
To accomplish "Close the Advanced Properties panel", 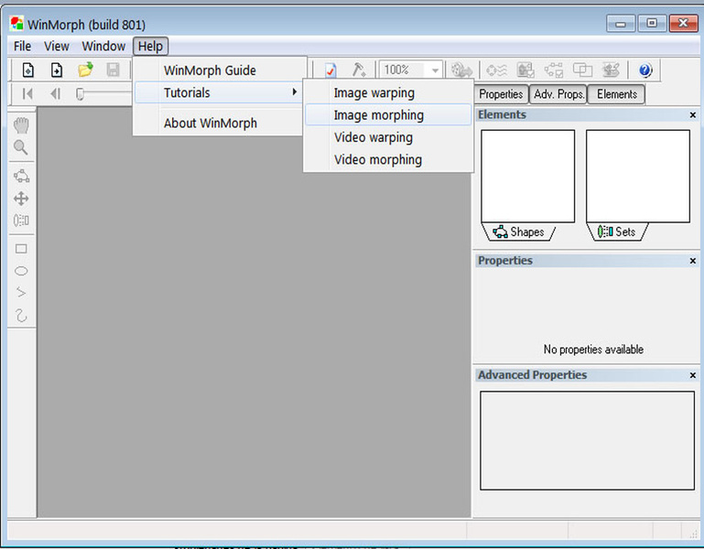I will [693, 375].
